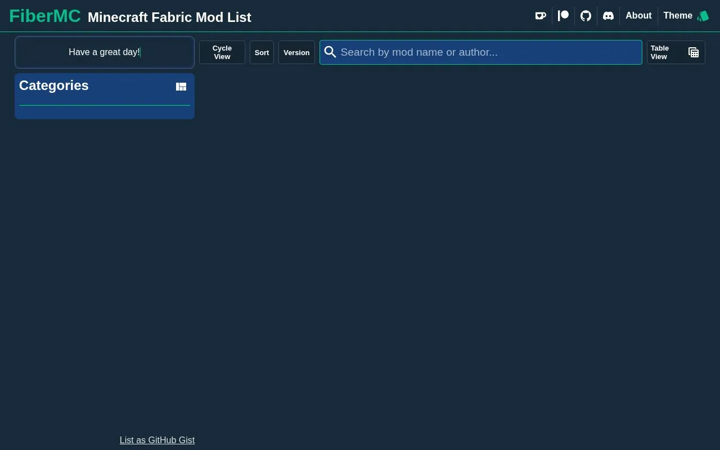Open the Patreon icon link
This screenshot has width=720, height=450.
click(563, 16)
